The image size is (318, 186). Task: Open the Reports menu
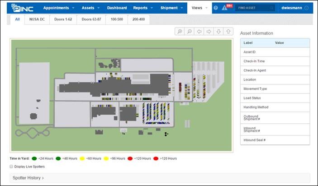point(143,8)
